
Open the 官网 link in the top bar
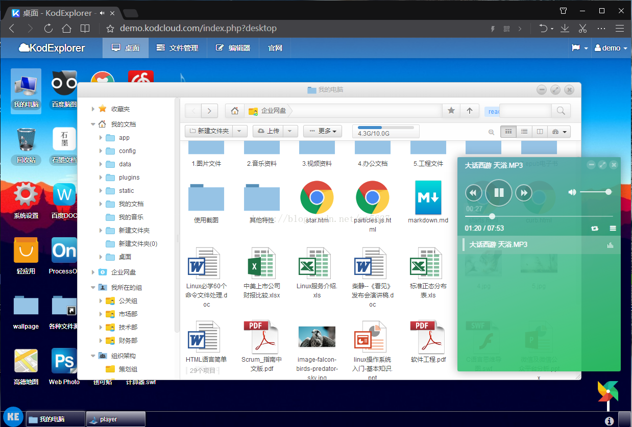tap(275, 48)
